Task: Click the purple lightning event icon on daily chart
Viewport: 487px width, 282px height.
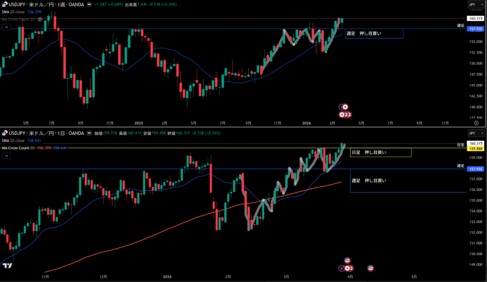Action: coord(342,268)
